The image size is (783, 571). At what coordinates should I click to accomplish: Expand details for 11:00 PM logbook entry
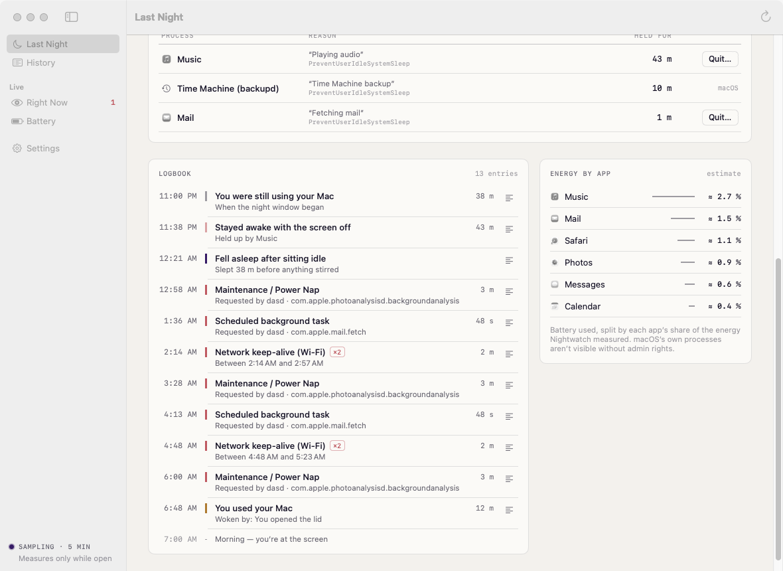click(x=509, y=198)
